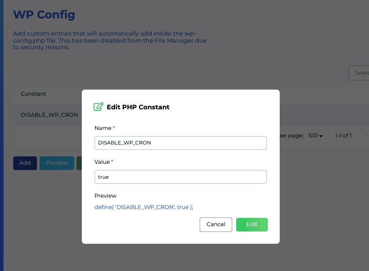This screenshot has width=369, height=271.
Task: Click the pencil edit icon in dialog header
Action: tap(99, 107)
